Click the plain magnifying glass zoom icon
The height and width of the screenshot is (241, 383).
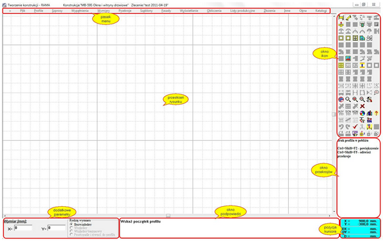[348, 99]
